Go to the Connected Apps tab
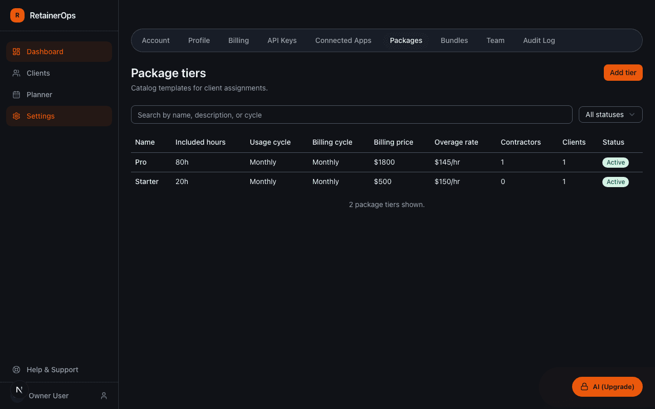Screen dimensions: 655x409 (x=343, y=40)
